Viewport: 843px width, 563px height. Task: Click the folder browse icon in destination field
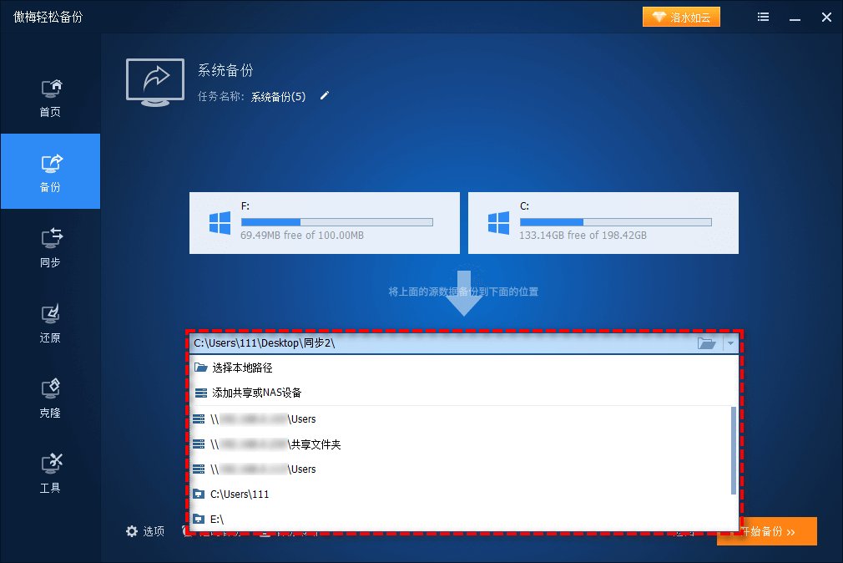point(707,342)
